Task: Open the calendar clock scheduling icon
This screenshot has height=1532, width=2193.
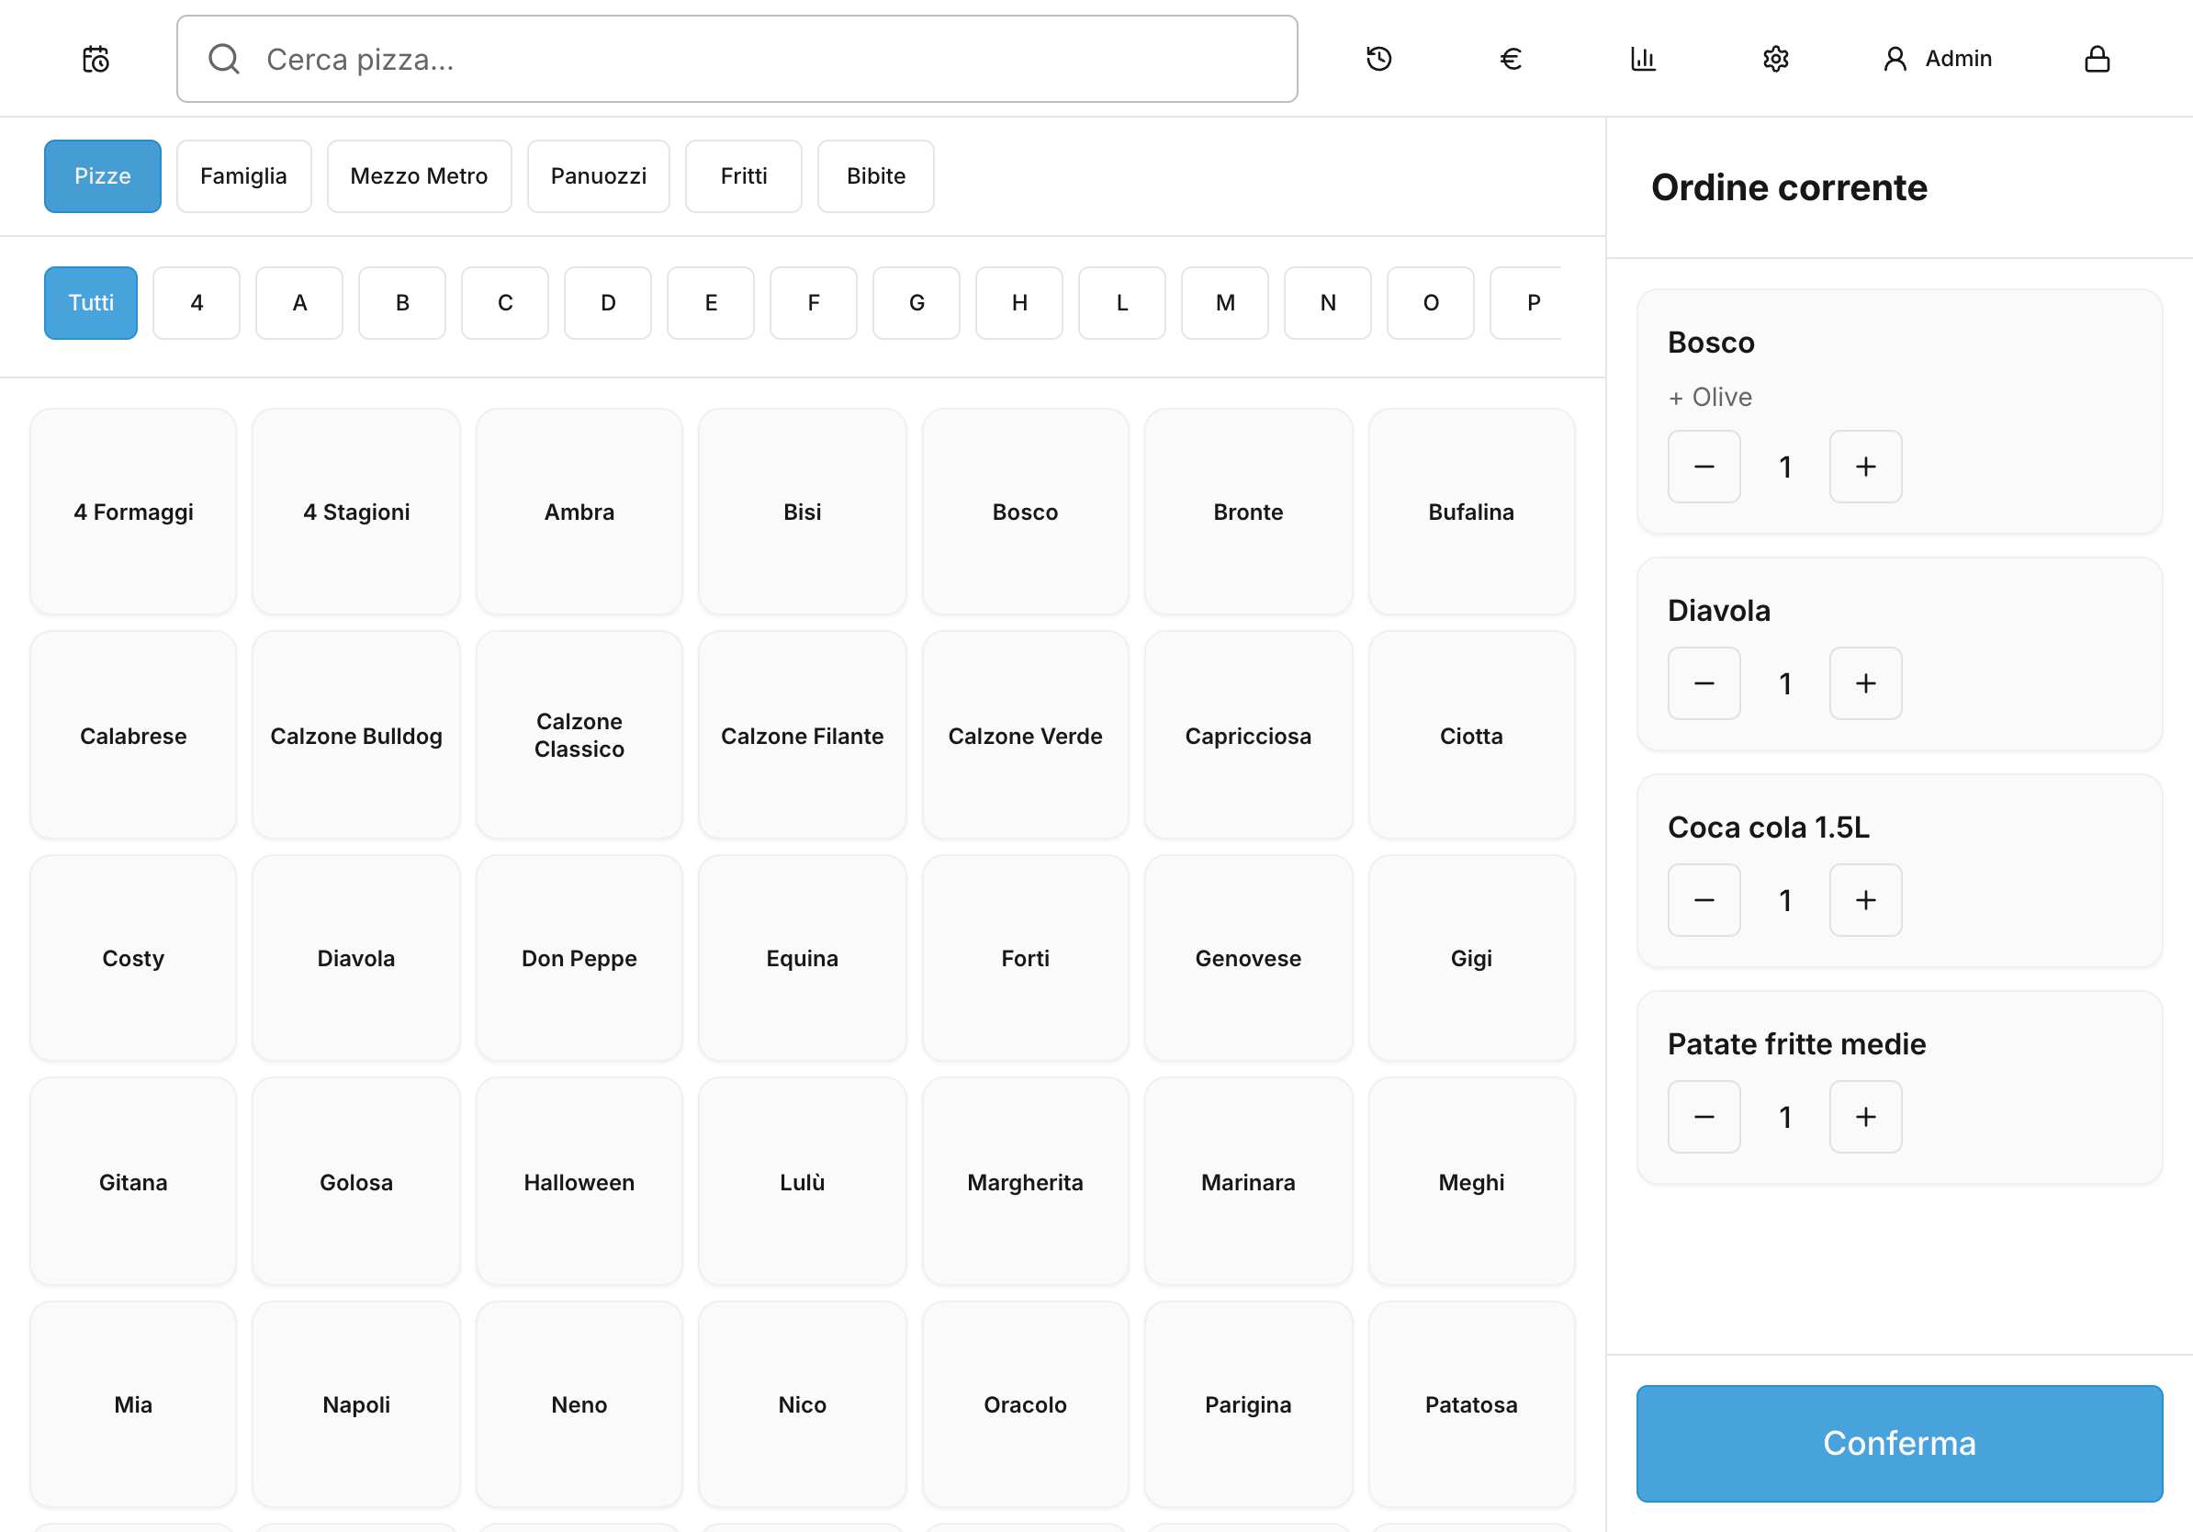Action: click(x=96, y=59)
